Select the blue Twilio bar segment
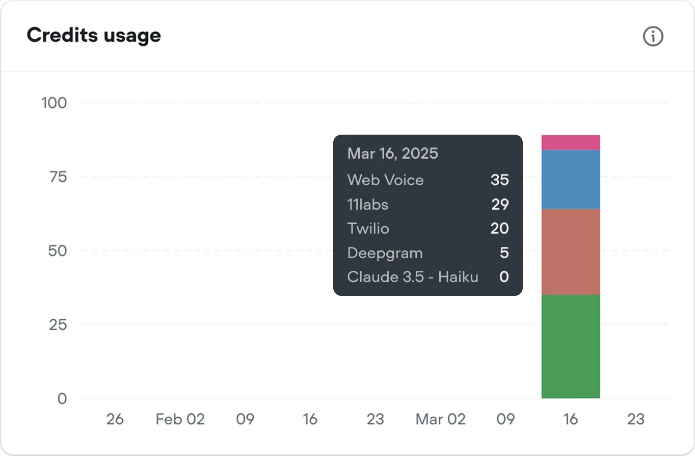Viewport: 695px width, 456px height. tap(571, 180)
